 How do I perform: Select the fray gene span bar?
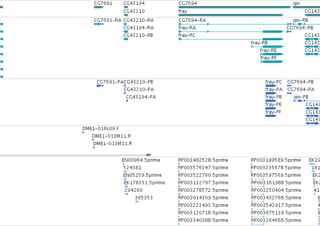tap(231, 15)
